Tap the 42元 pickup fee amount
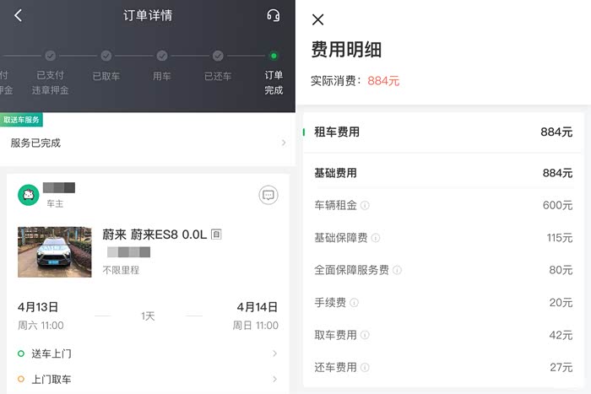591x394 pixels. click(x=561, y=335)
